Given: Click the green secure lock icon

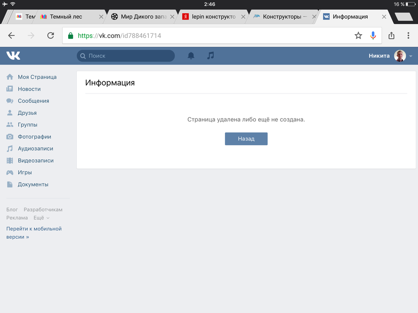Looking at the screenshot, I should coord(71,35).
